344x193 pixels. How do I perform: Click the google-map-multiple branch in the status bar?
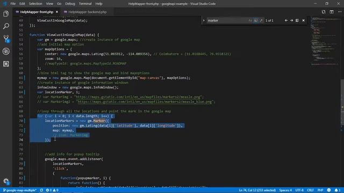[x=20, y=190]
